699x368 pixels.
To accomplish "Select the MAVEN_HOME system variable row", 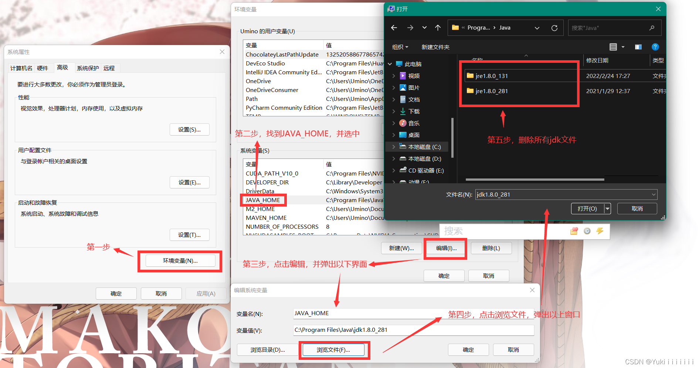I will click(x=314, y=218).
